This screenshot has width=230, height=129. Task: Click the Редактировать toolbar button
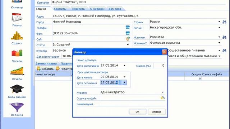point(64,68)
